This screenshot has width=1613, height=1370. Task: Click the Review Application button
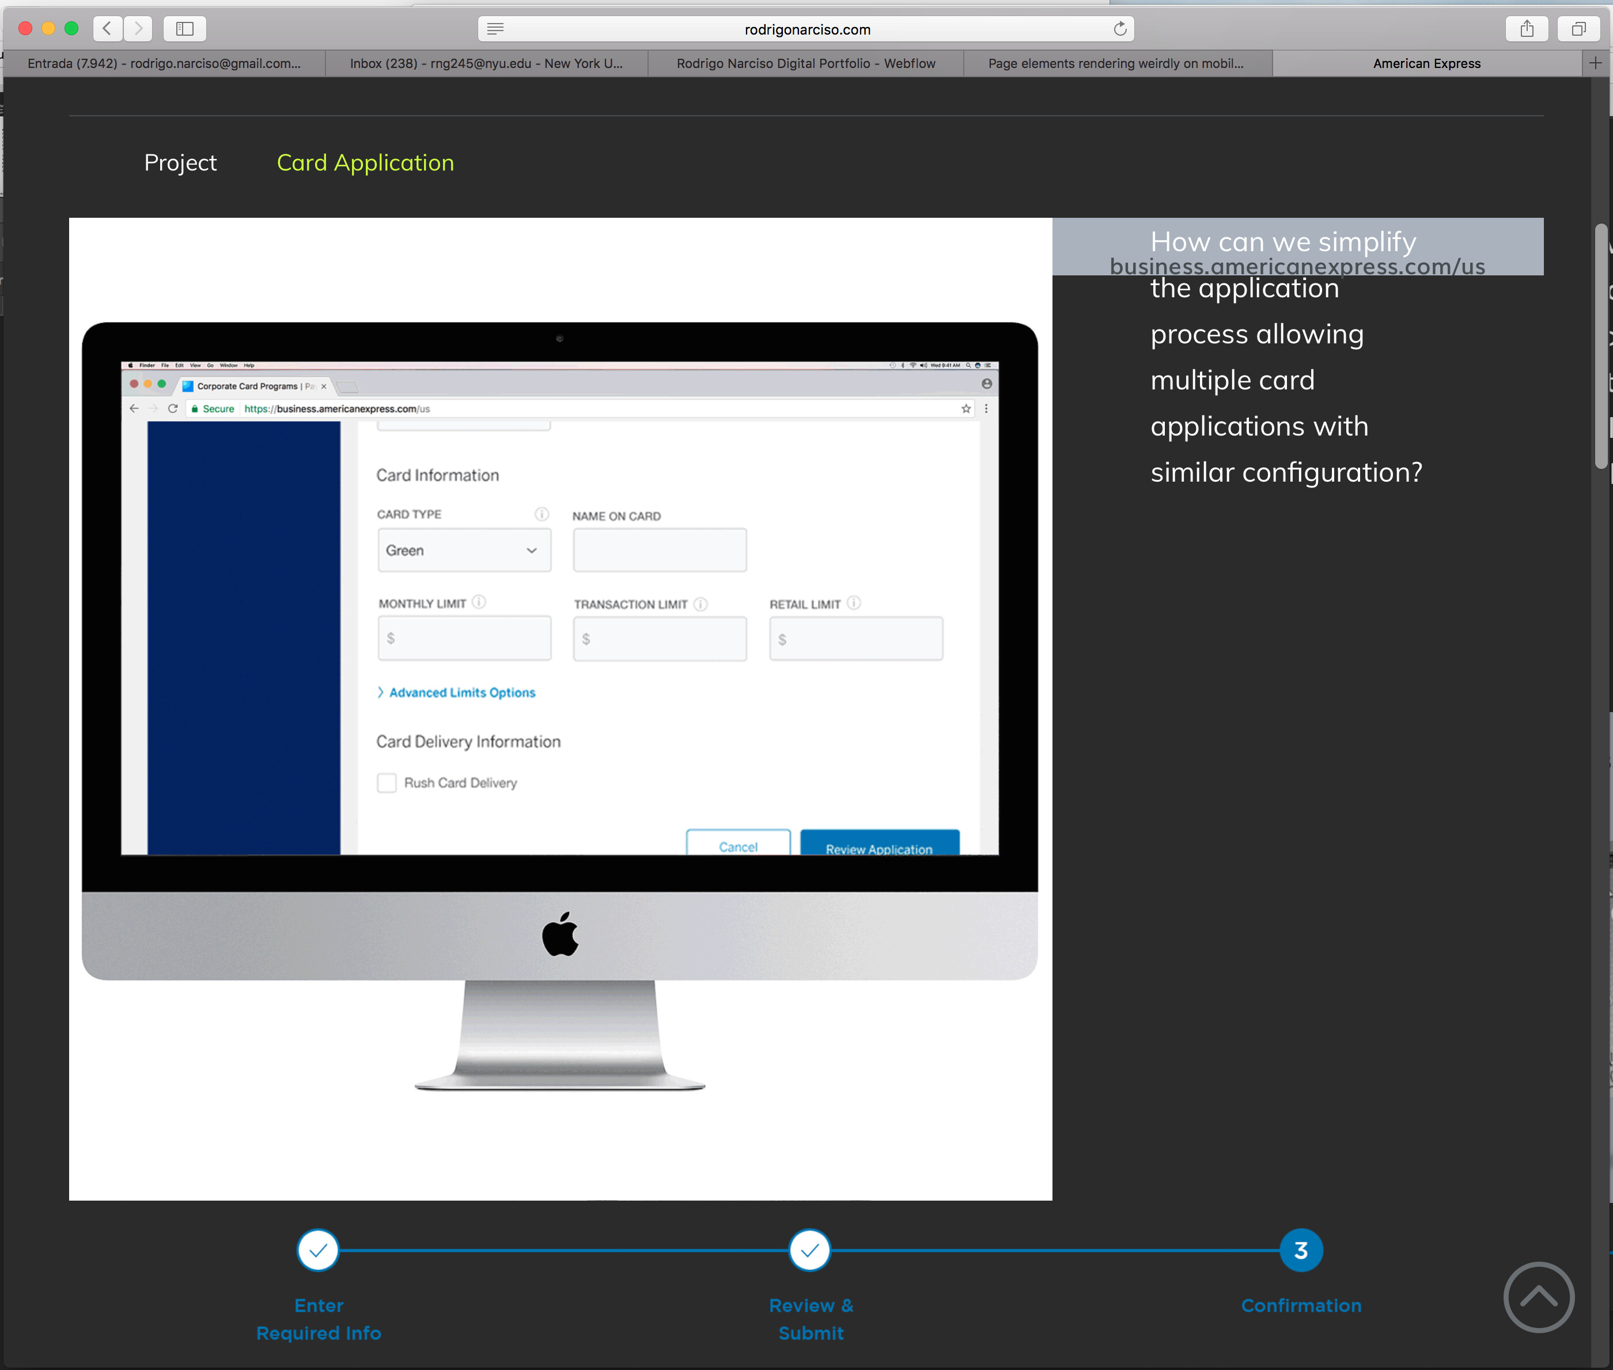[x=879, y=845]
